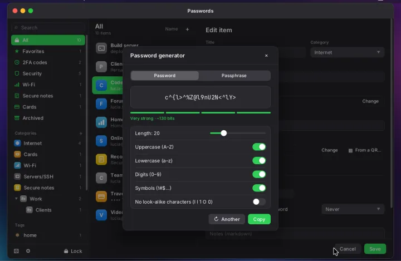
Task: Select the Favorites star icon
Action: pyautogui.click(x=17, y=51)
